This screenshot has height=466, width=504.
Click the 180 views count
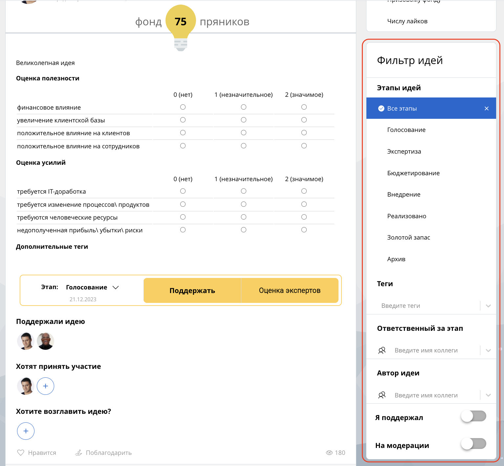340,453
